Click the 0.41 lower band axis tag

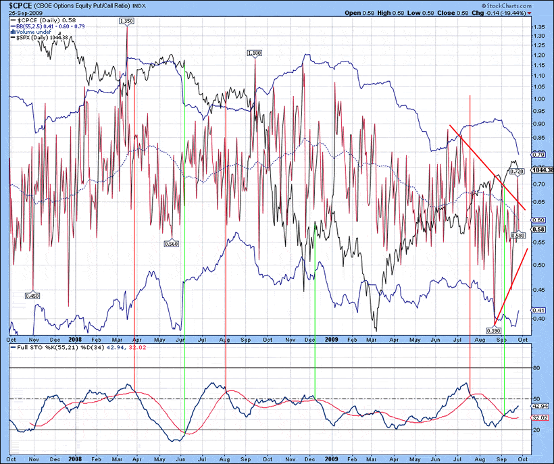pos(539,310)
